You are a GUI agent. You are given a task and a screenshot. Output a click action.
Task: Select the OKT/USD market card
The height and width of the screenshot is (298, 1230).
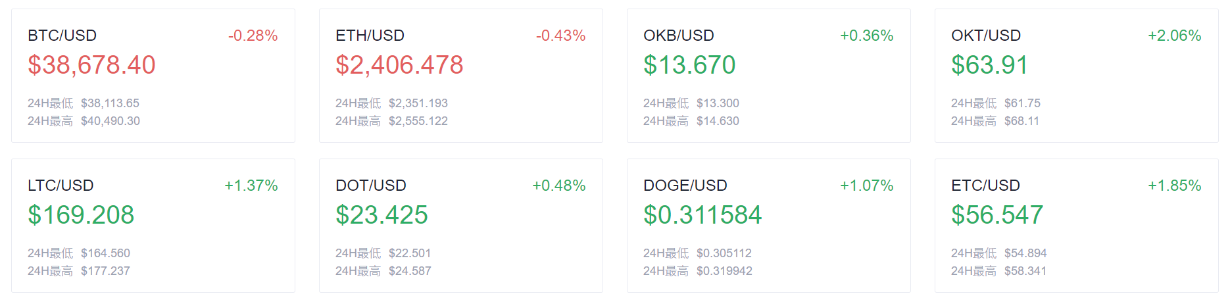1077,76
